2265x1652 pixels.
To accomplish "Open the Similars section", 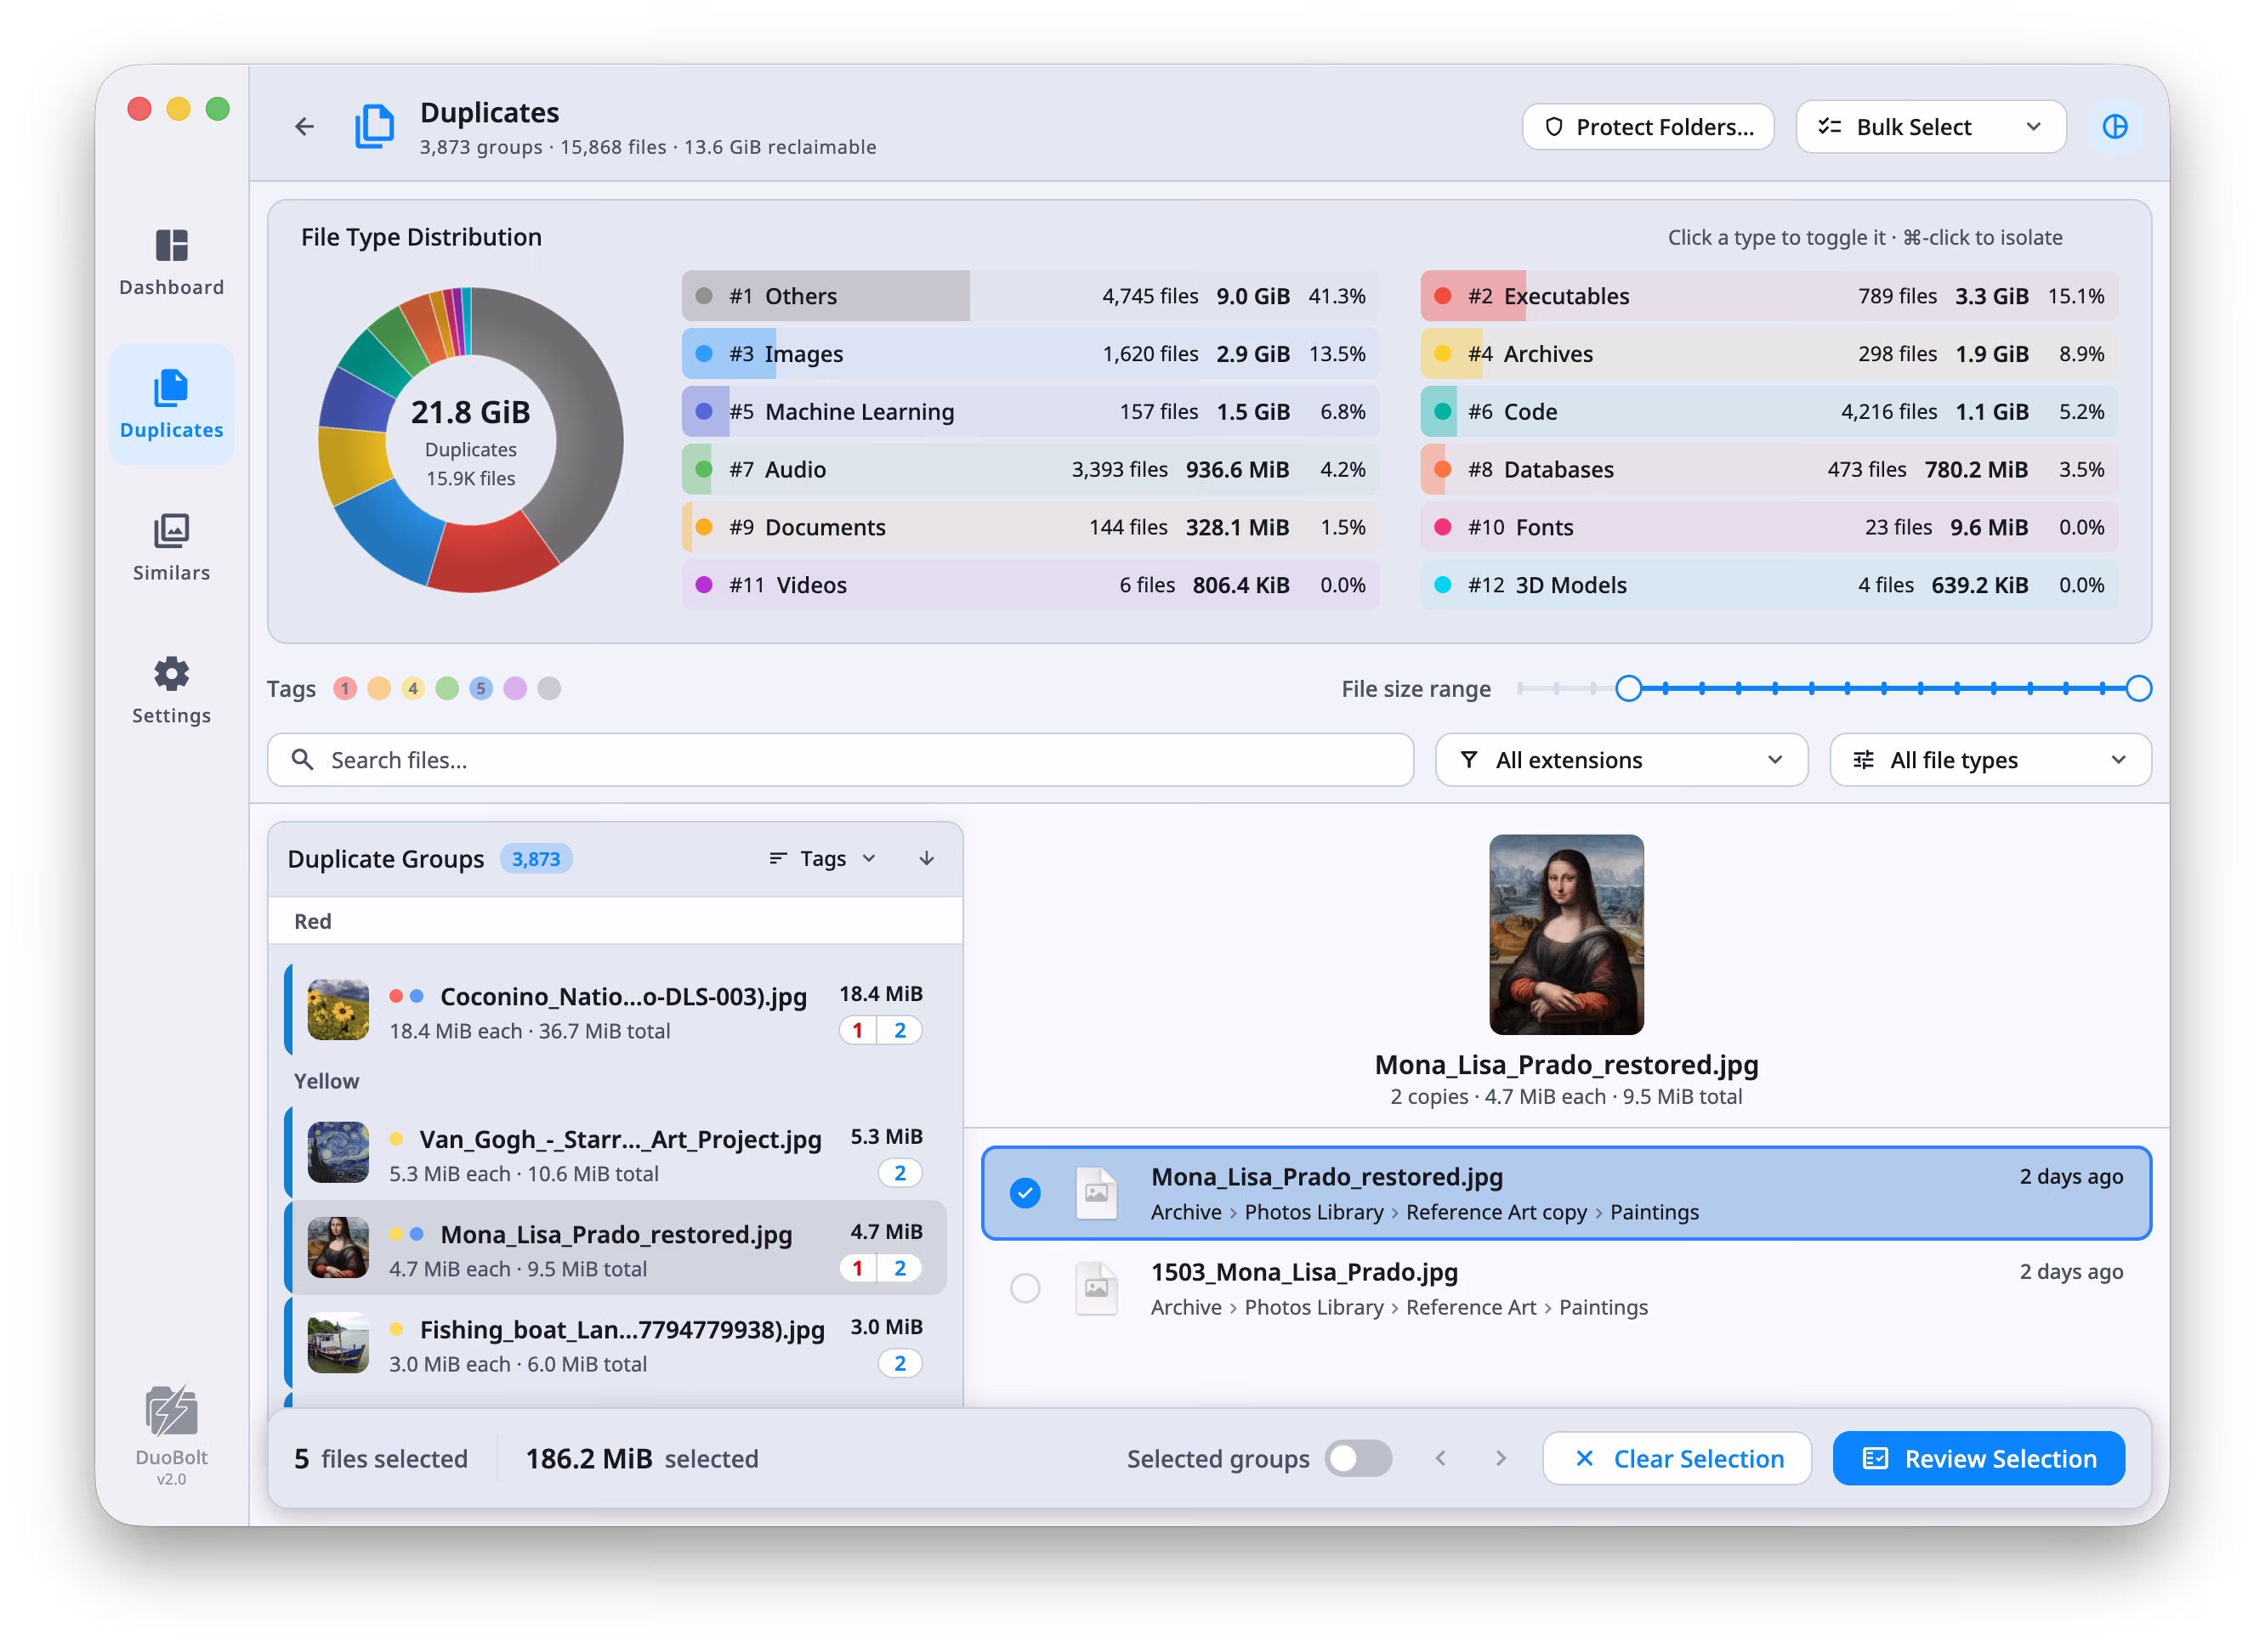I will tap(171, 548).
